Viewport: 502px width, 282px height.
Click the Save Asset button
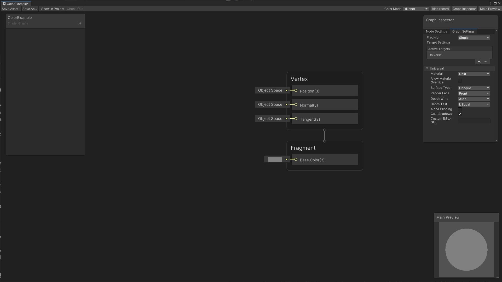pyautogui.click(x=10, y=9)
